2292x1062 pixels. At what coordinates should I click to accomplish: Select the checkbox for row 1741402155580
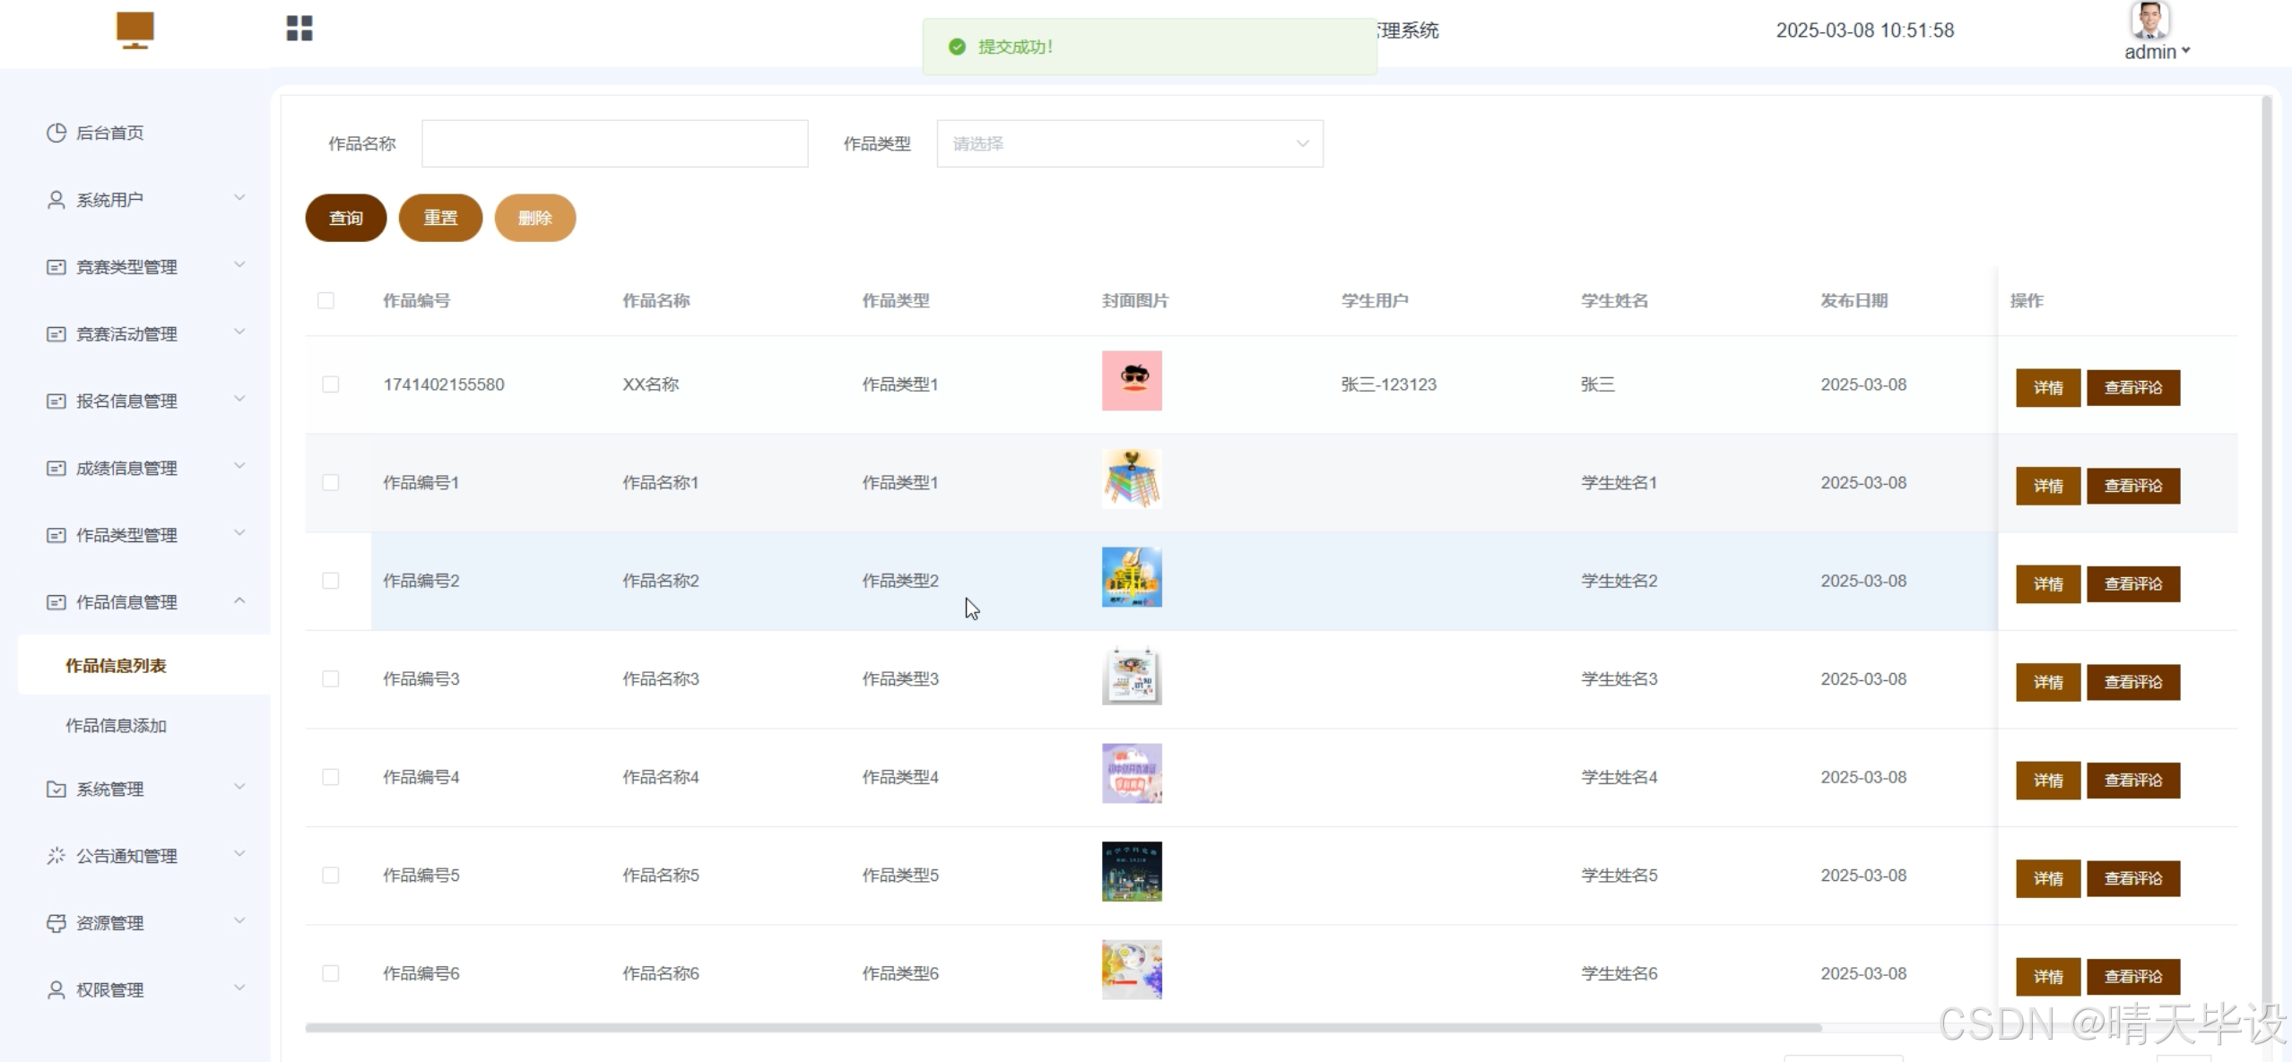[330, 384]
